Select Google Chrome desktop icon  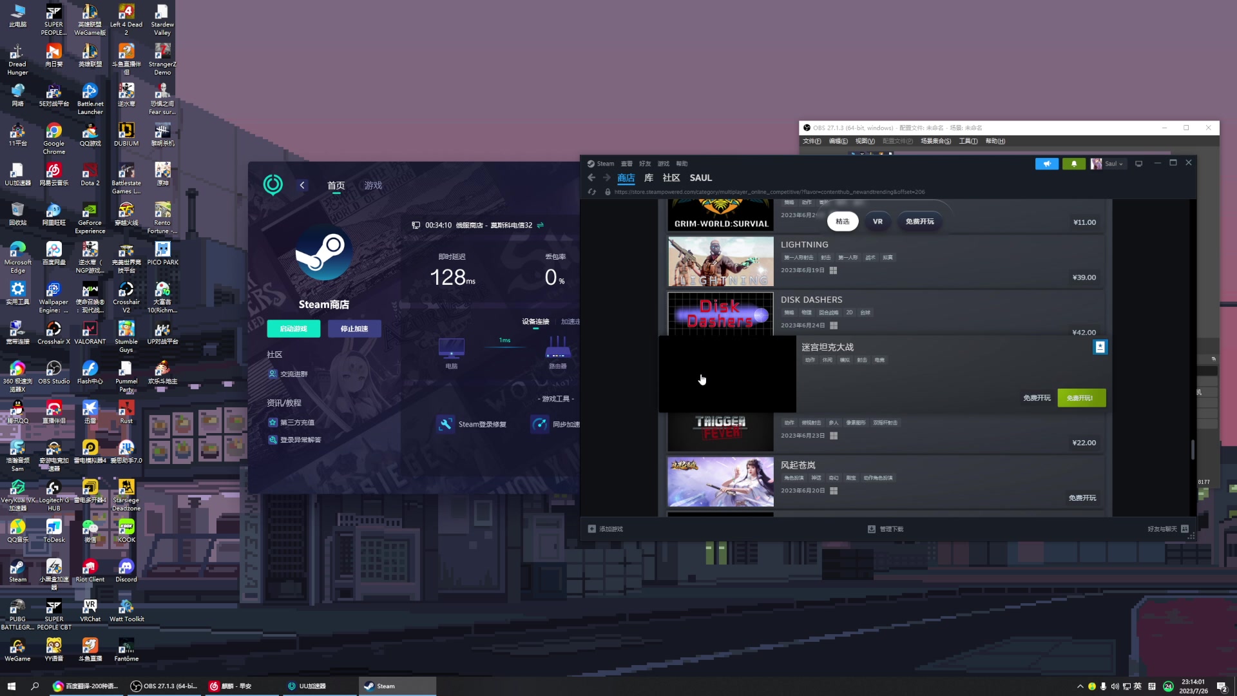click(53, 139)
